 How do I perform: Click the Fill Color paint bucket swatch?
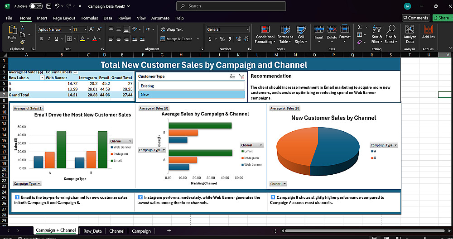pyautogui.click(x=82, y=39)
